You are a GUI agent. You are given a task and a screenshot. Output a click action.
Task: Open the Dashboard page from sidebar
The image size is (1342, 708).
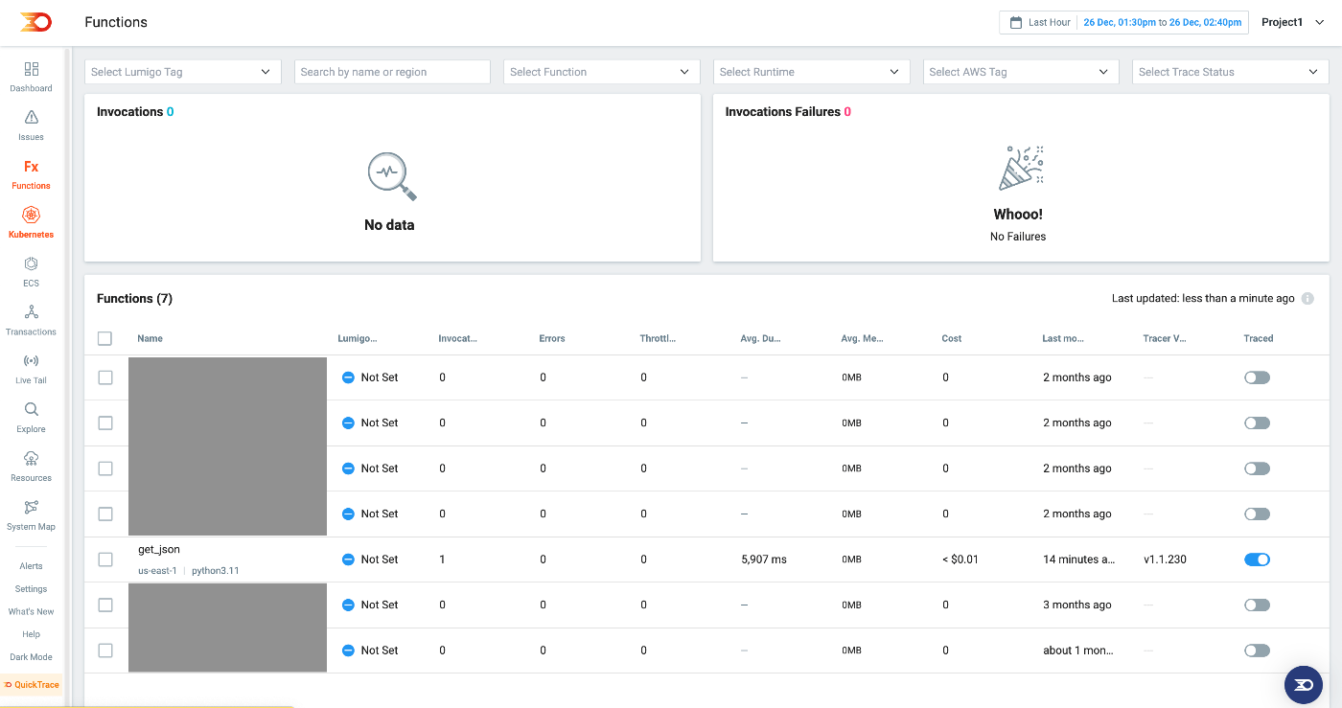pyautogui.click(x=32, y=77)
